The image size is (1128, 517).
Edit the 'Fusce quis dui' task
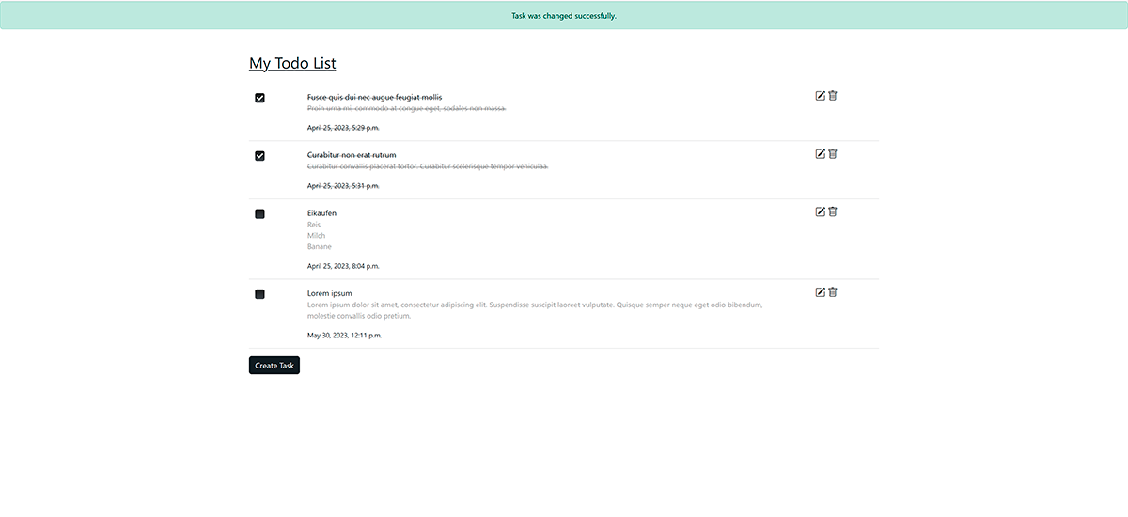(x=820, y=96)
